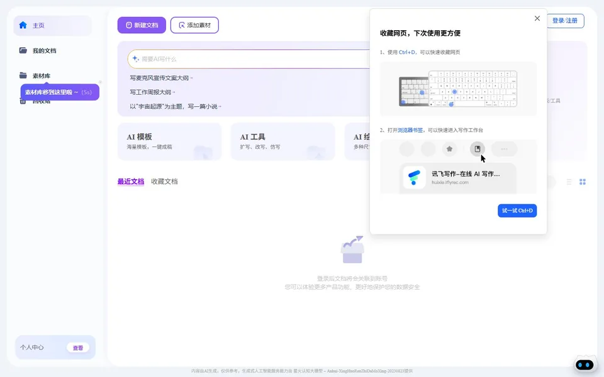The height and width of the screenshot is (377, 604).
Task: Focus the 需要AI写什么 input field
Action: click(x=249, y=59)
